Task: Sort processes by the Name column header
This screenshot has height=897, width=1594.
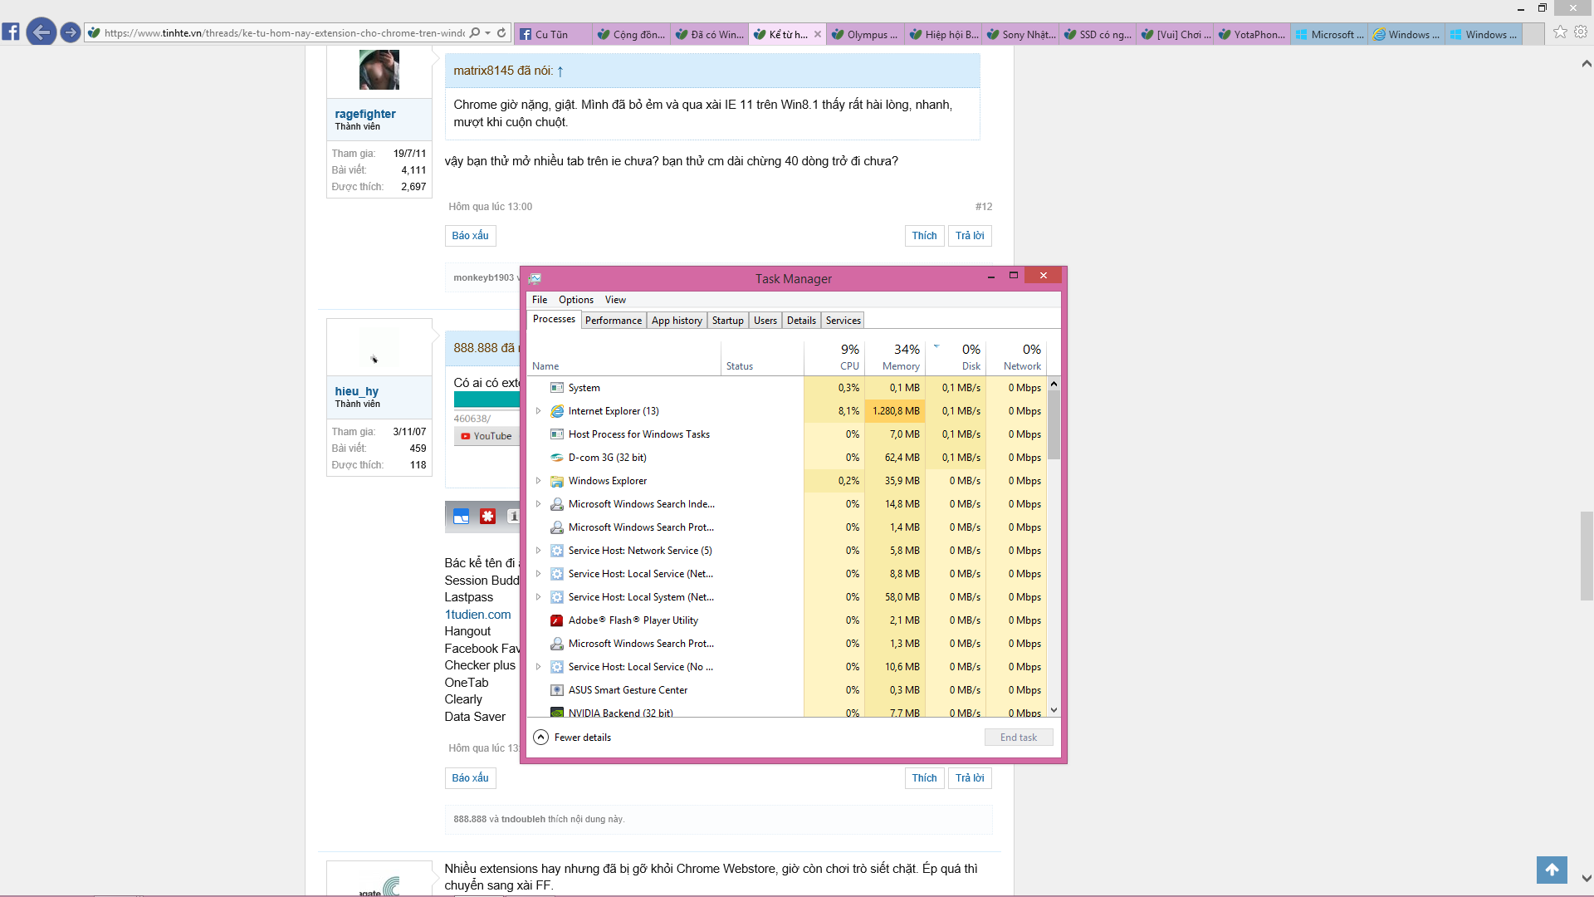Action: click(624, 357)
